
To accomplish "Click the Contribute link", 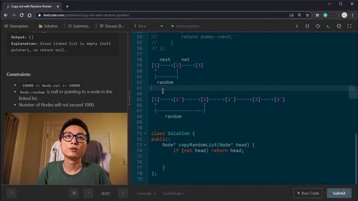I will pos(173,194).
